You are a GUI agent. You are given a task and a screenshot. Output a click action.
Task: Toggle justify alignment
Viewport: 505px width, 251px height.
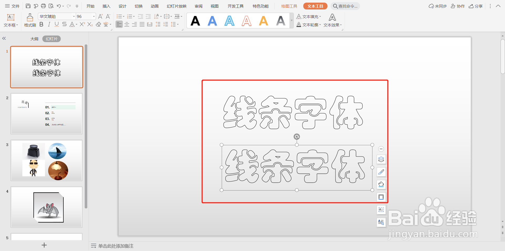(x=142, y=24)
